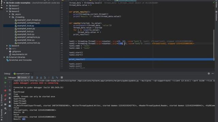Rerun the example3_local debug session

click(x=5, y=78)
